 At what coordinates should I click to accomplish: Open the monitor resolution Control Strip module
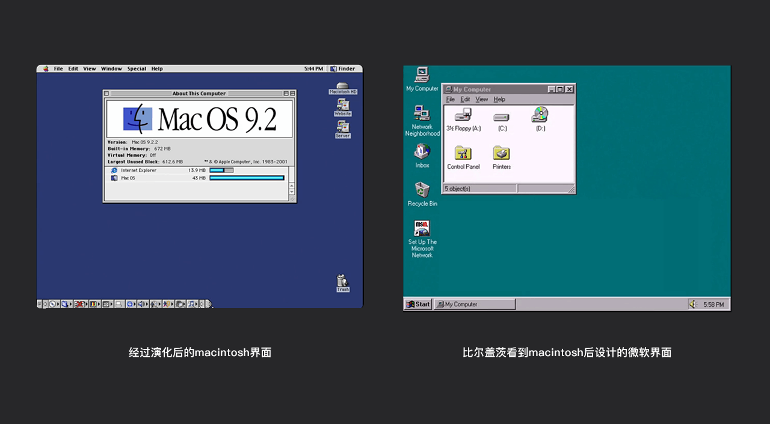[107, 304]
